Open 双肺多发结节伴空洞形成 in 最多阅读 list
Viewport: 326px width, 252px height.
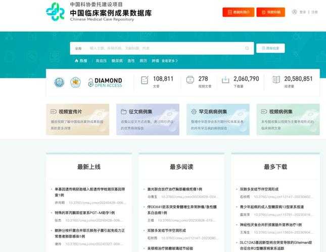(x=166, y=230)
